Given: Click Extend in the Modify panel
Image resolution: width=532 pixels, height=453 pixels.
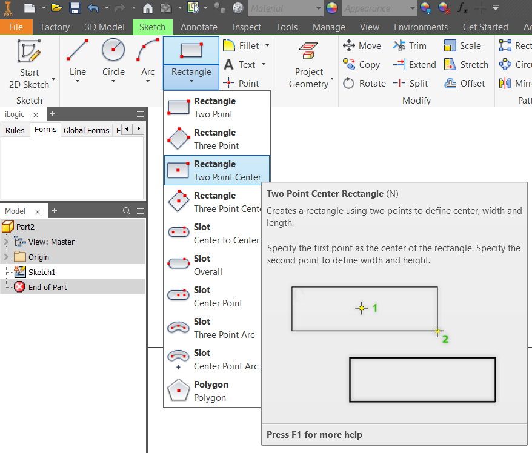Looking at the screenshot, I should coord(414,64).
